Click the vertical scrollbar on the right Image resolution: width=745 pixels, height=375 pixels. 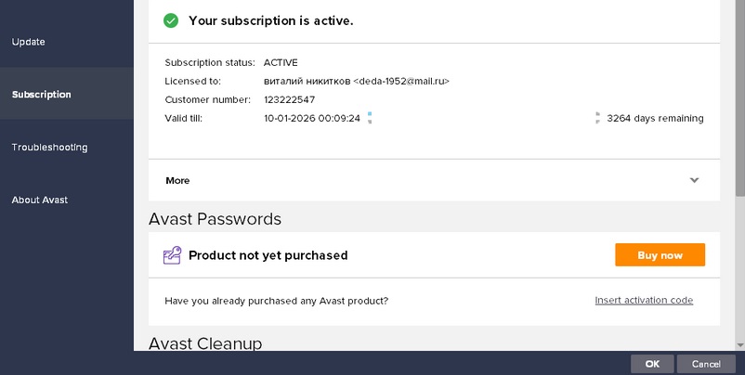[739, 93]
